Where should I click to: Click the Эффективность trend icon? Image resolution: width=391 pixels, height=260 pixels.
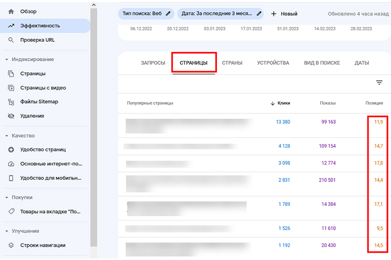coord(11,25)
